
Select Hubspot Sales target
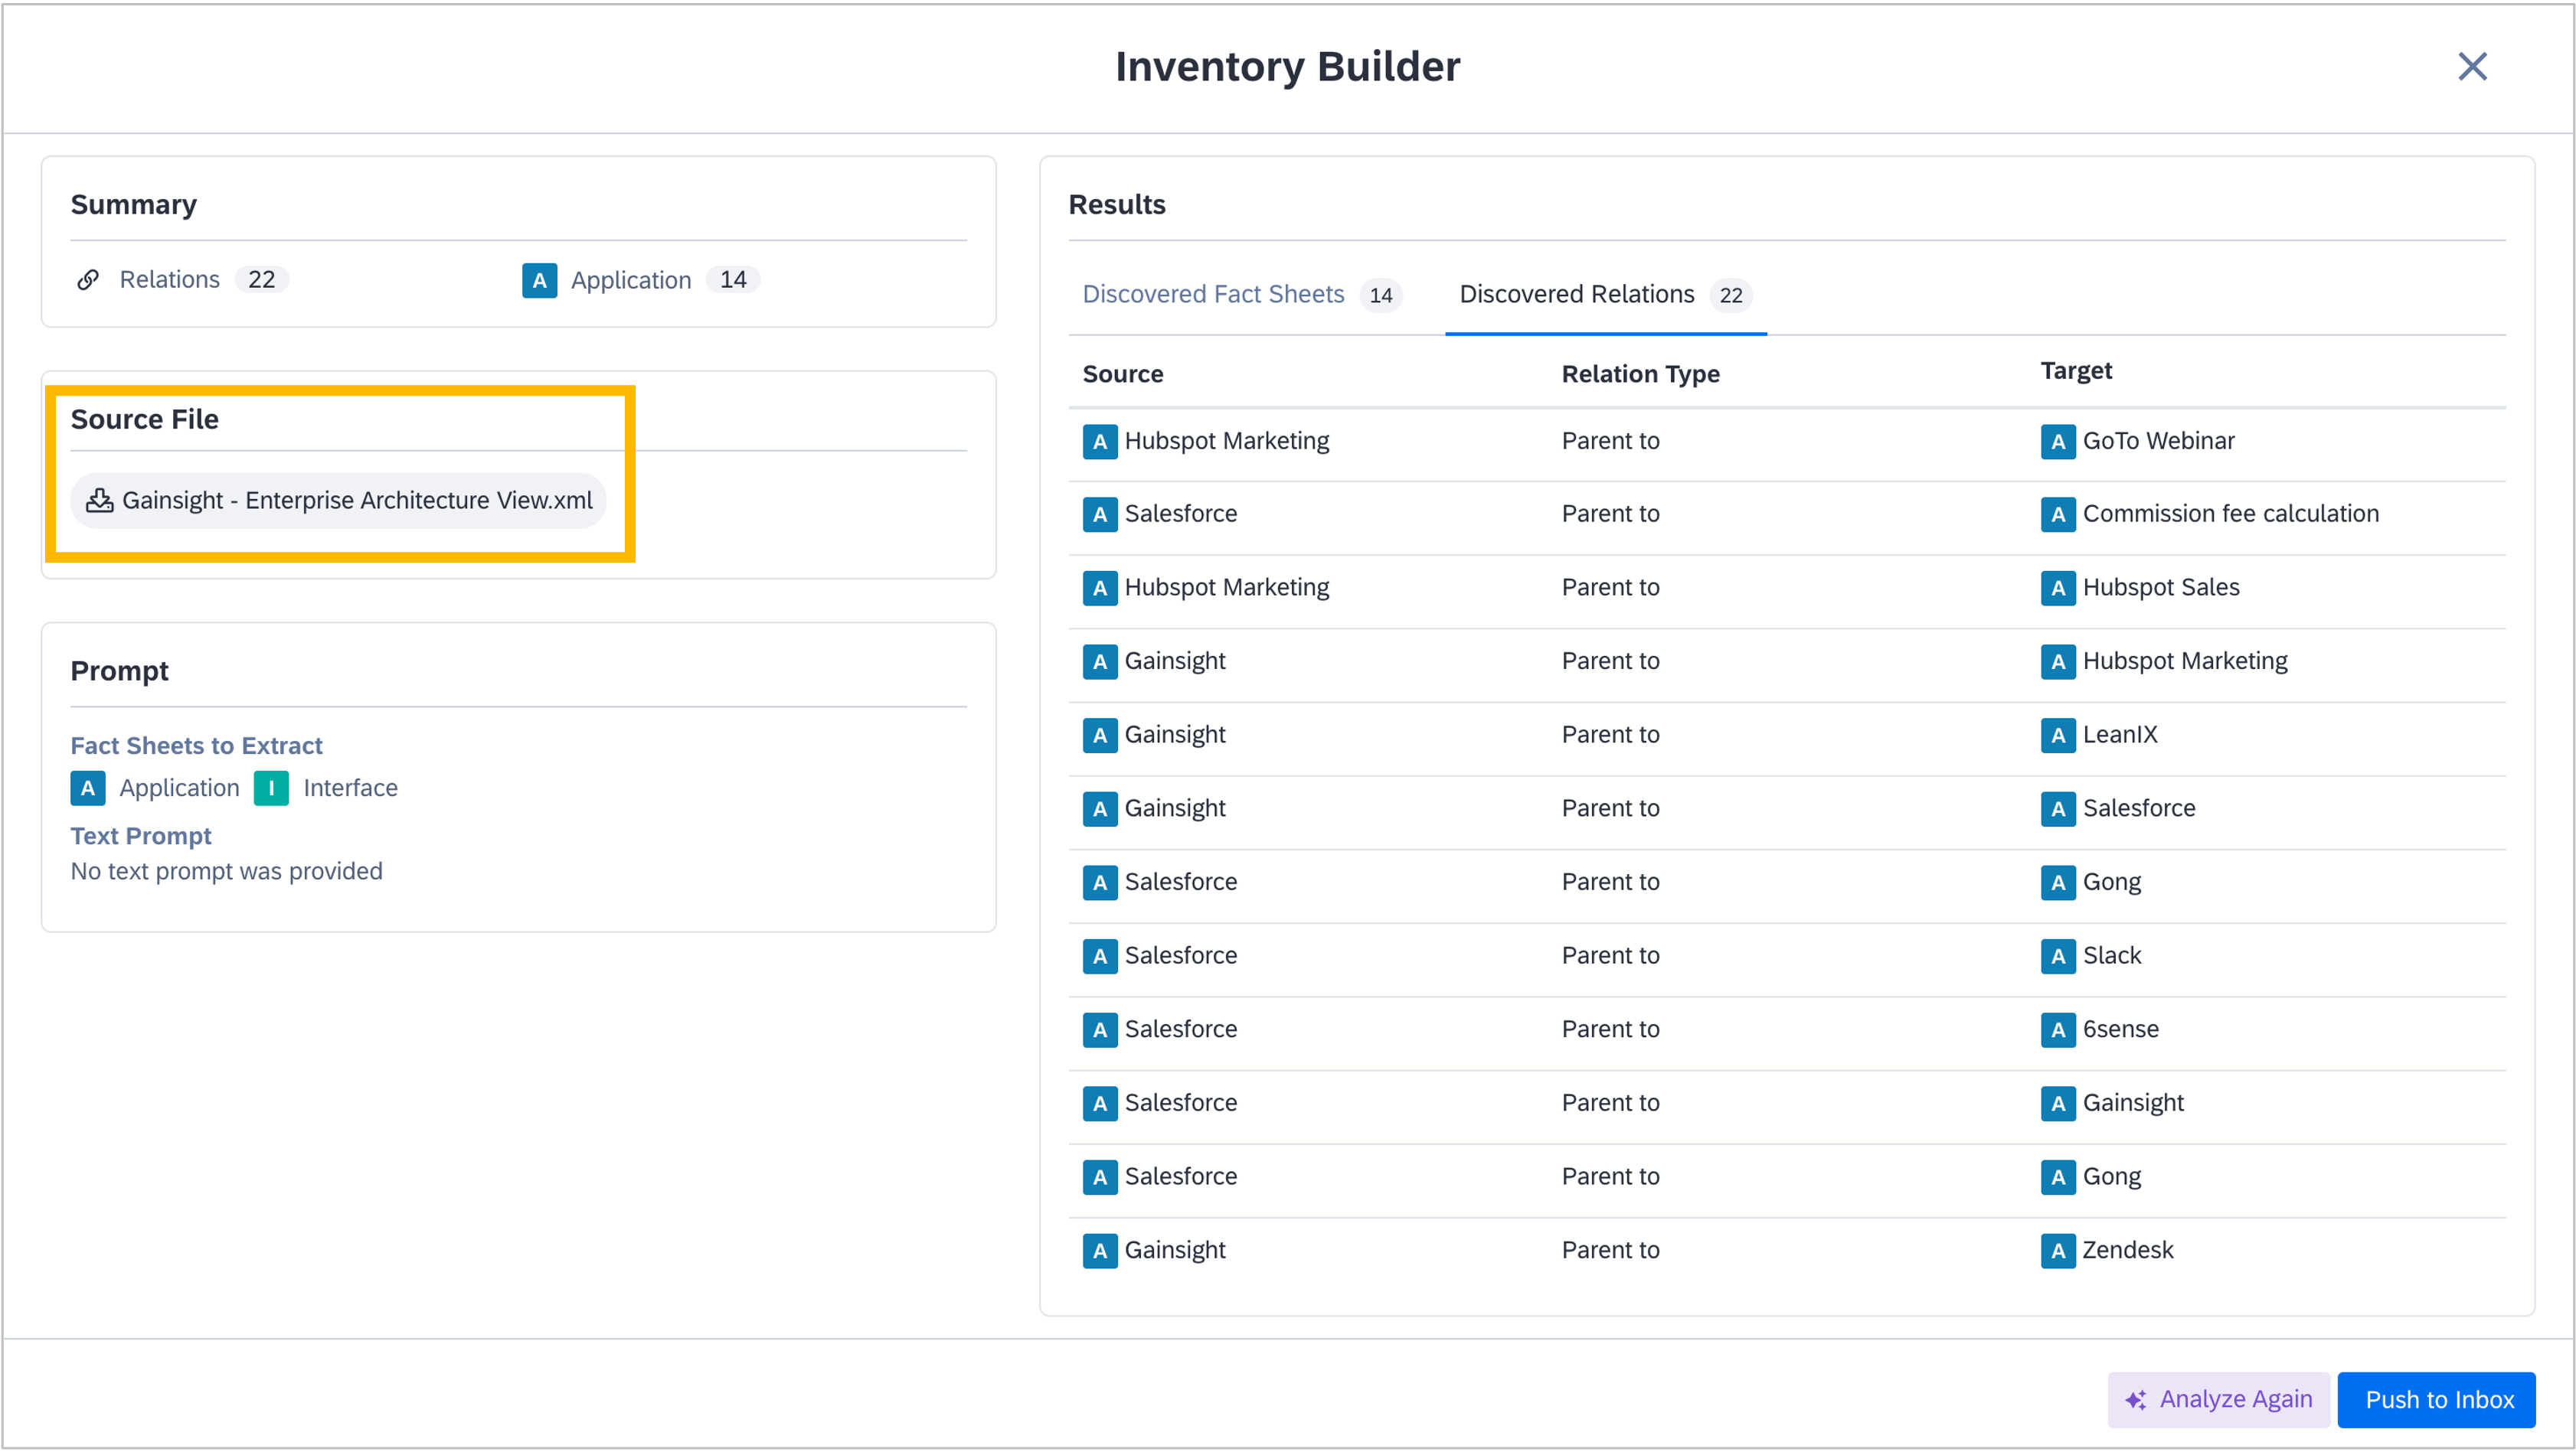(2161, 588)
